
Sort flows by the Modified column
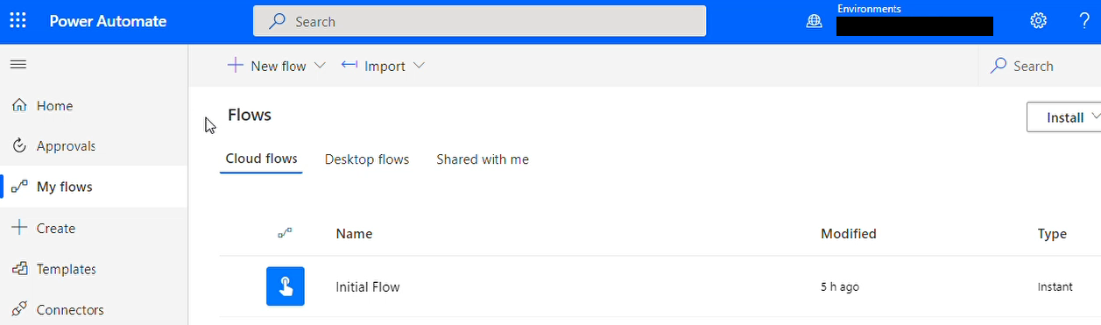coord(849,234)
